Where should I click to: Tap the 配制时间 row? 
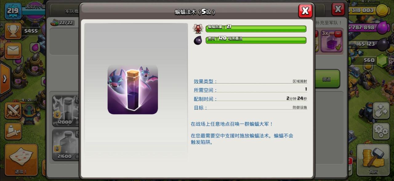pos(250,99)
